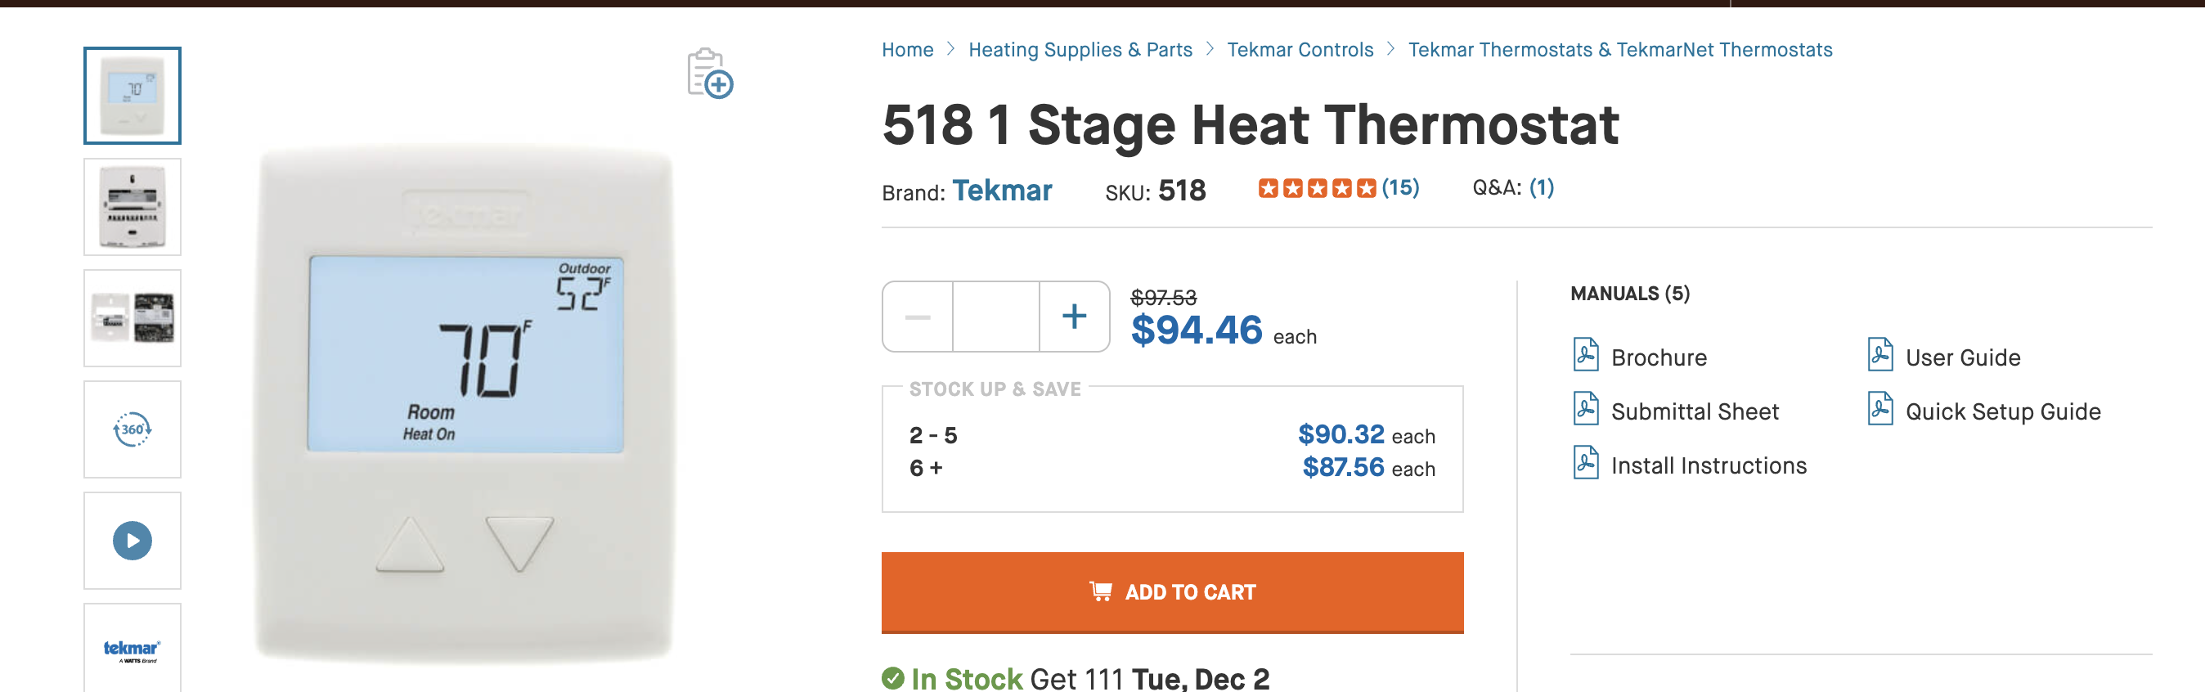Screen dimensions: 2205x692
Task: Navigate to Tekmar Controls breadcrumb
Action: click(x=1300, y=50)
